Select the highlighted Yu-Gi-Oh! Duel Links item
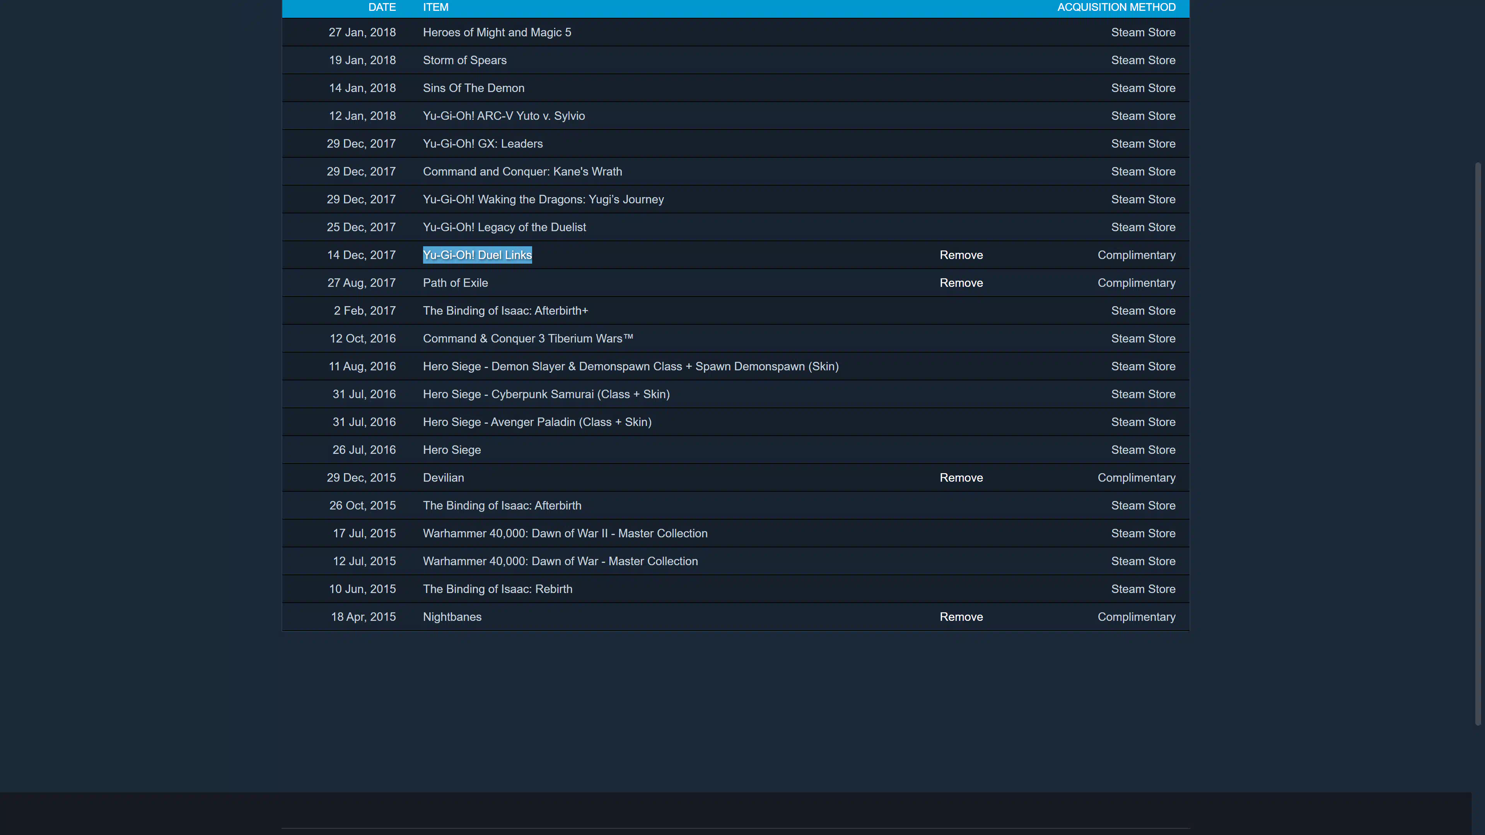This screenshot has width=1485, height=835. coord(477,255)
